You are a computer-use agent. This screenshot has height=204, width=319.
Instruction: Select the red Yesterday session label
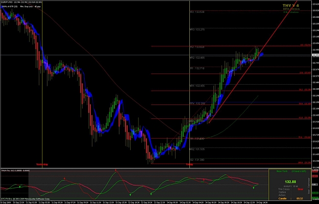42,164
